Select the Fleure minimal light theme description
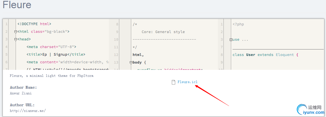 (x=52, y=76)
